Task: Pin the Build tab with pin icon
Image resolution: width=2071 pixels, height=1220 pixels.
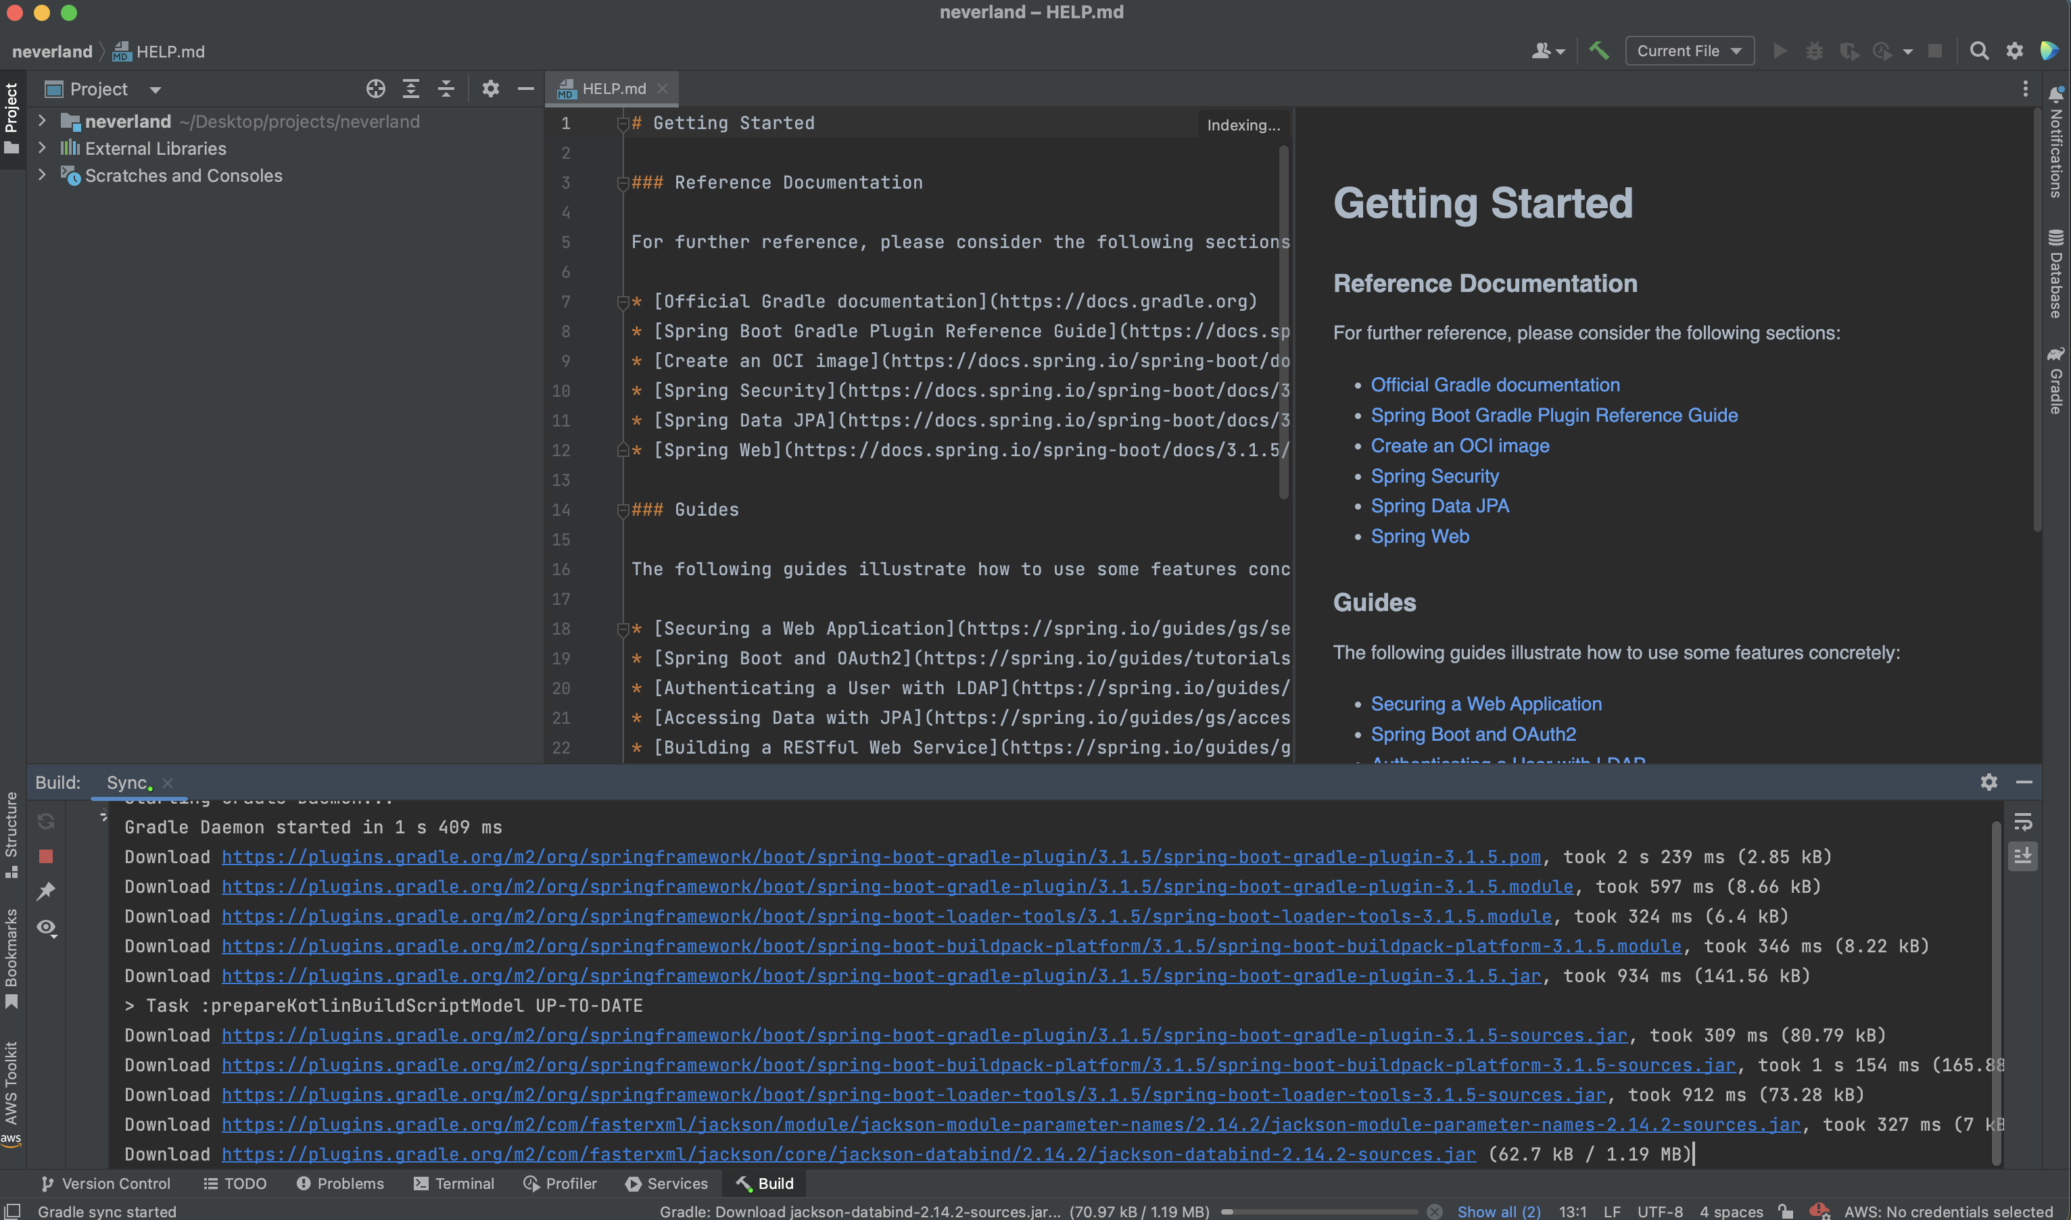Action: pos(46,891)
